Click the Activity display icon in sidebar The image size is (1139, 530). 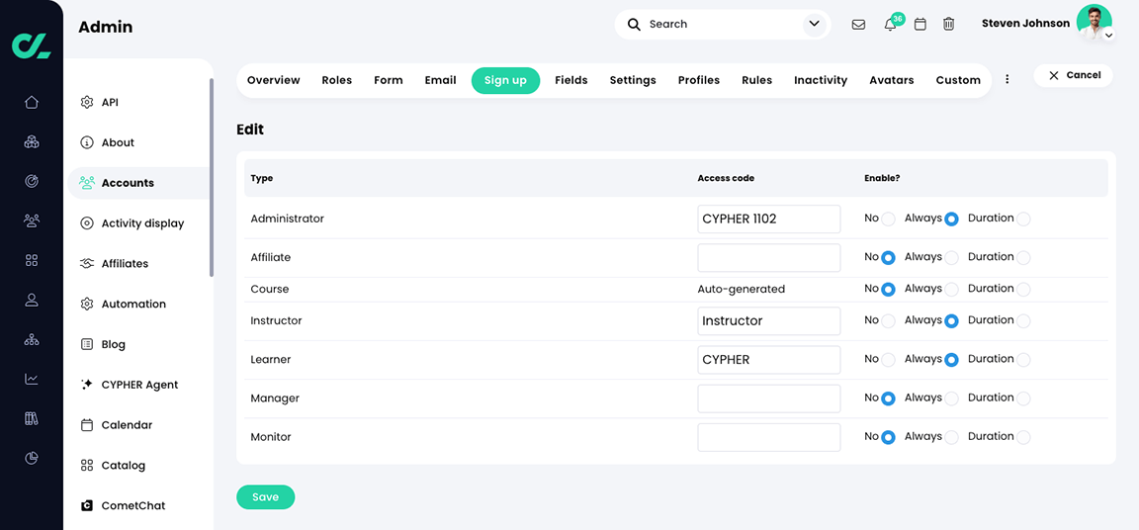pyautogui.click(x=87, y=222)
